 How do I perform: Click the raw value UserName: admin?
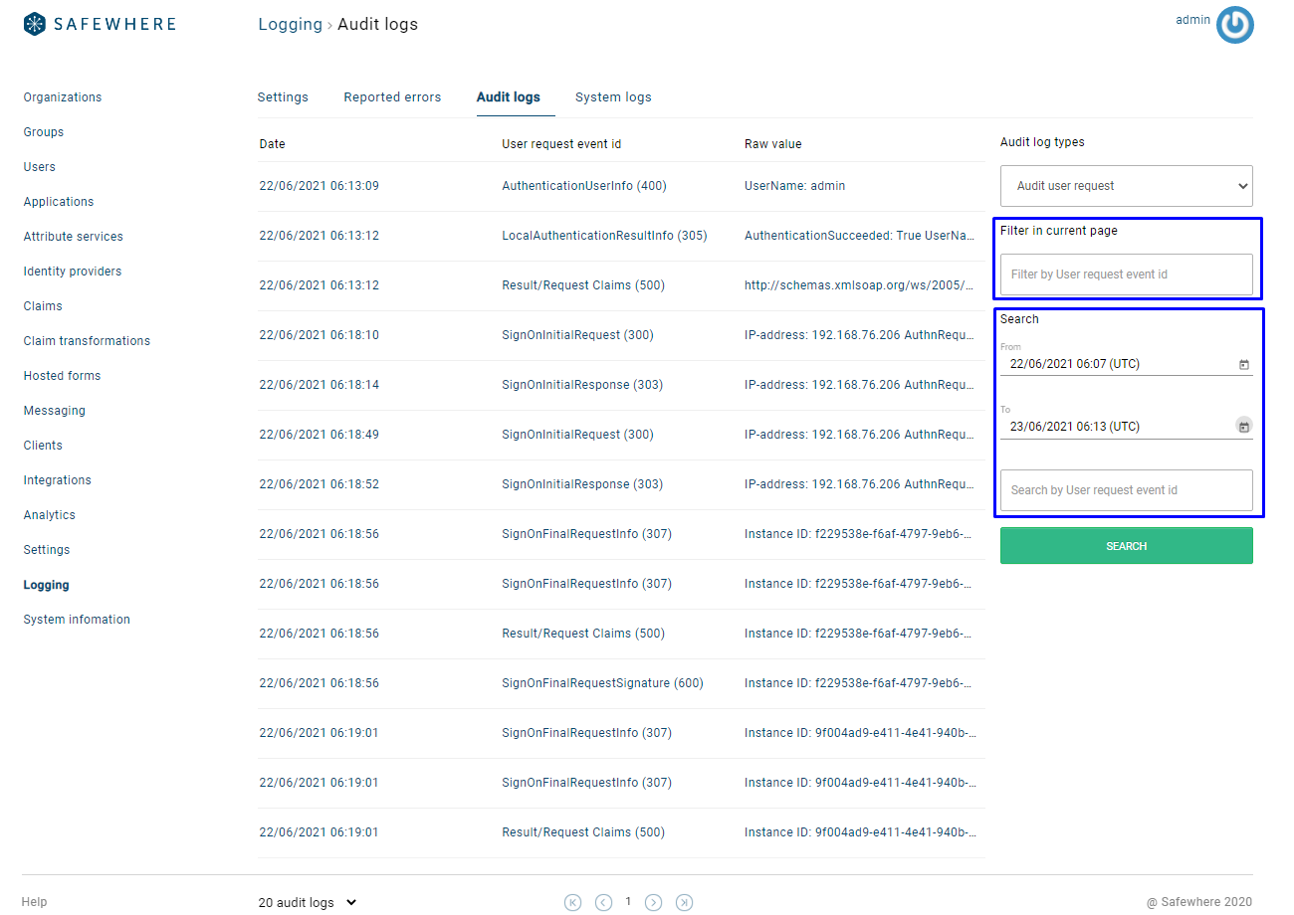click(794, 186)
